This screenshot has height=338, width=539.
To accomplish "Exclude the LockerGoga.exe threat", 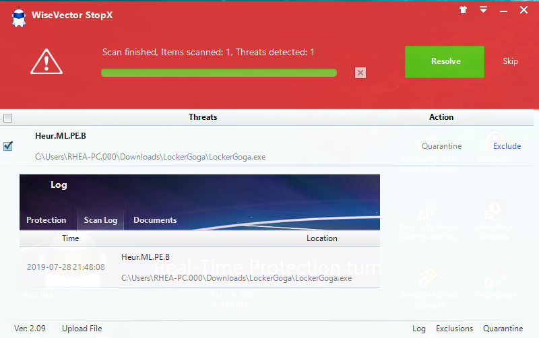I will pos(507,146).
